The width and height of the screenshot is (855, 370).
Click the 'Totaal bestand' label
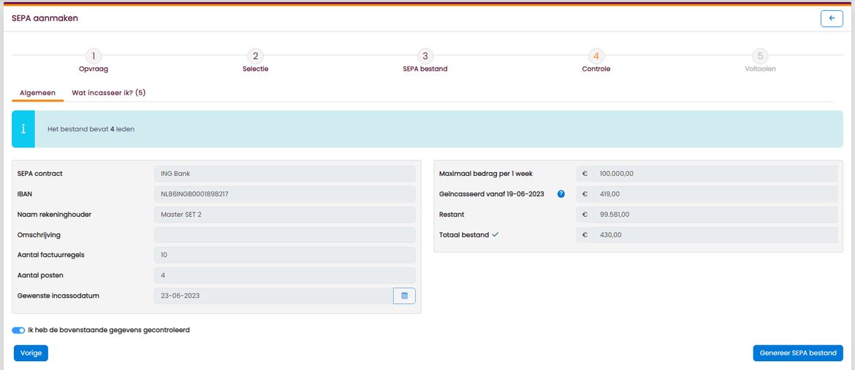tap(463, 235)
